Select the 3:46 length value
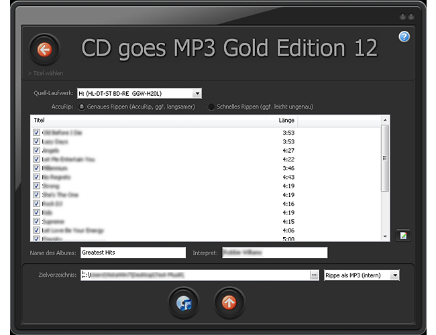436x335 pixels. [x=288, y=168]
